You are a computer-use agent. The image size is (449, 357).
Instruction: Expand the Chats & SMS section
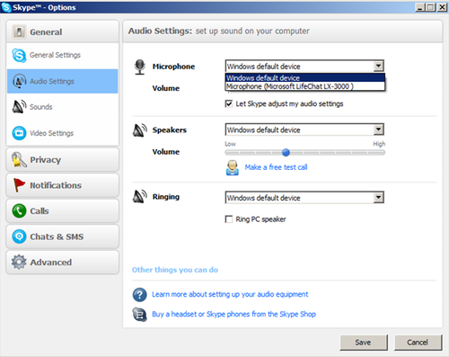[62, 237]
